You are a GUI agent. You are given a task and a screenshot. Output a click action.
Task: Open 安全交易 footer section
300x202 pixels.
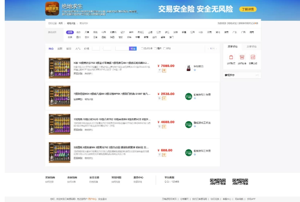click(x=94, y=178)
